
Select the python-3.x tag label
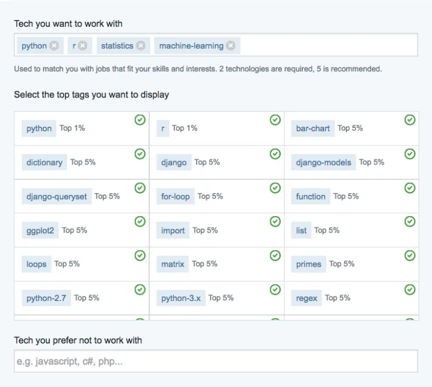point(181,298)
